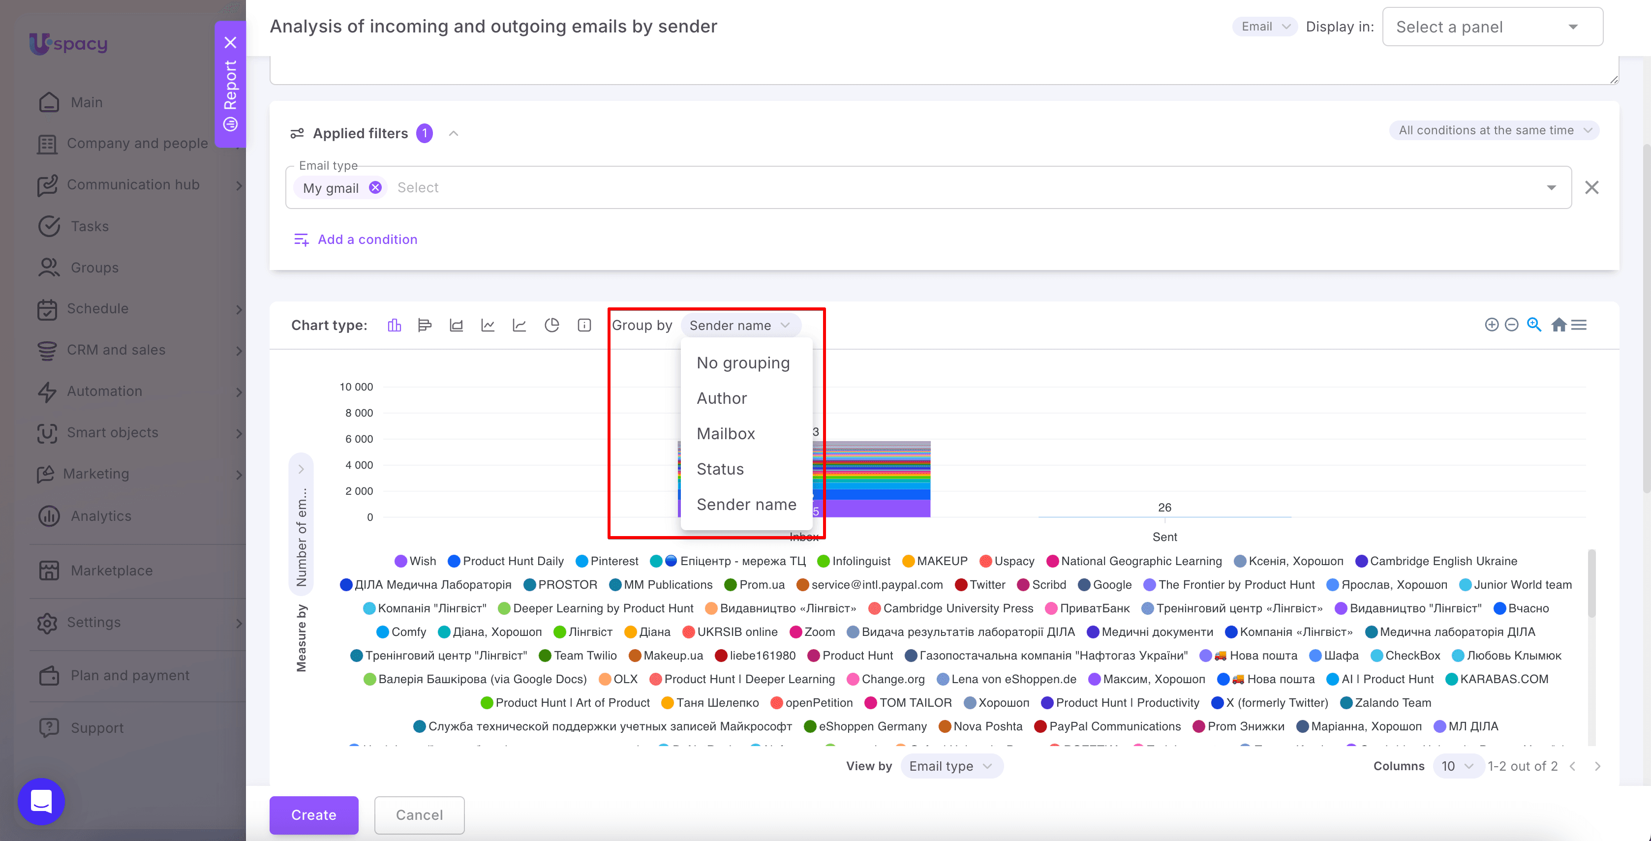This screenshot has height=841, width=1651.
Task: Select the info number chart type icon
Action: [x=584, y=326]
